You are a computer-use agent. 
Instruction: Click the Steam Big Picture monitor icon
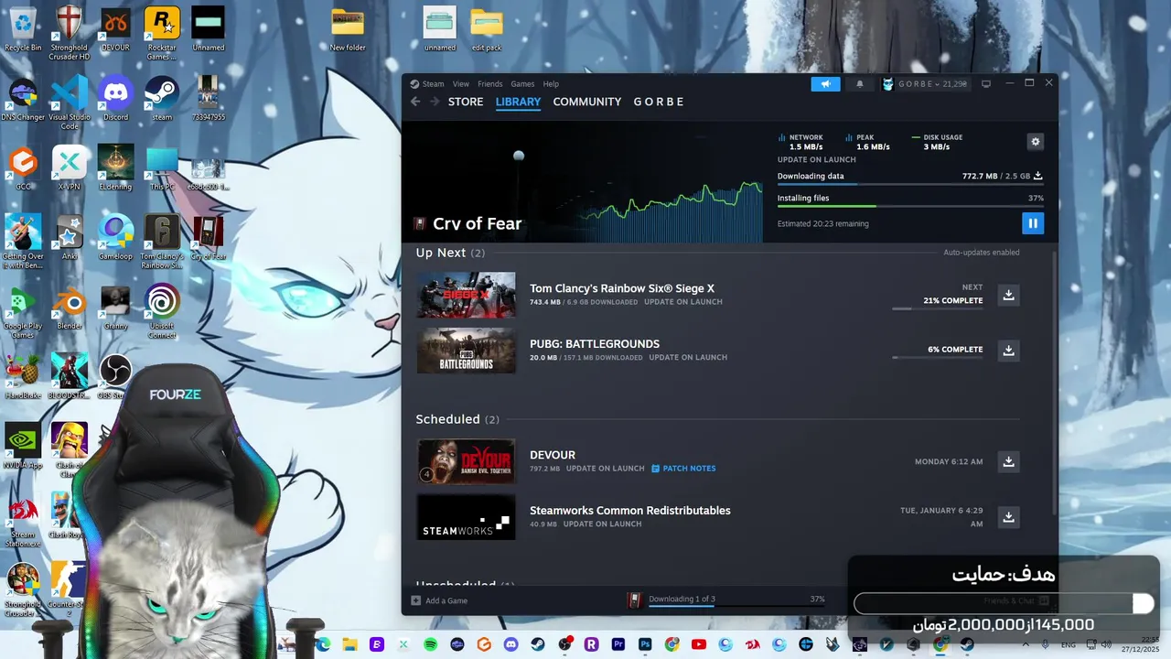[x=986, y=84]
